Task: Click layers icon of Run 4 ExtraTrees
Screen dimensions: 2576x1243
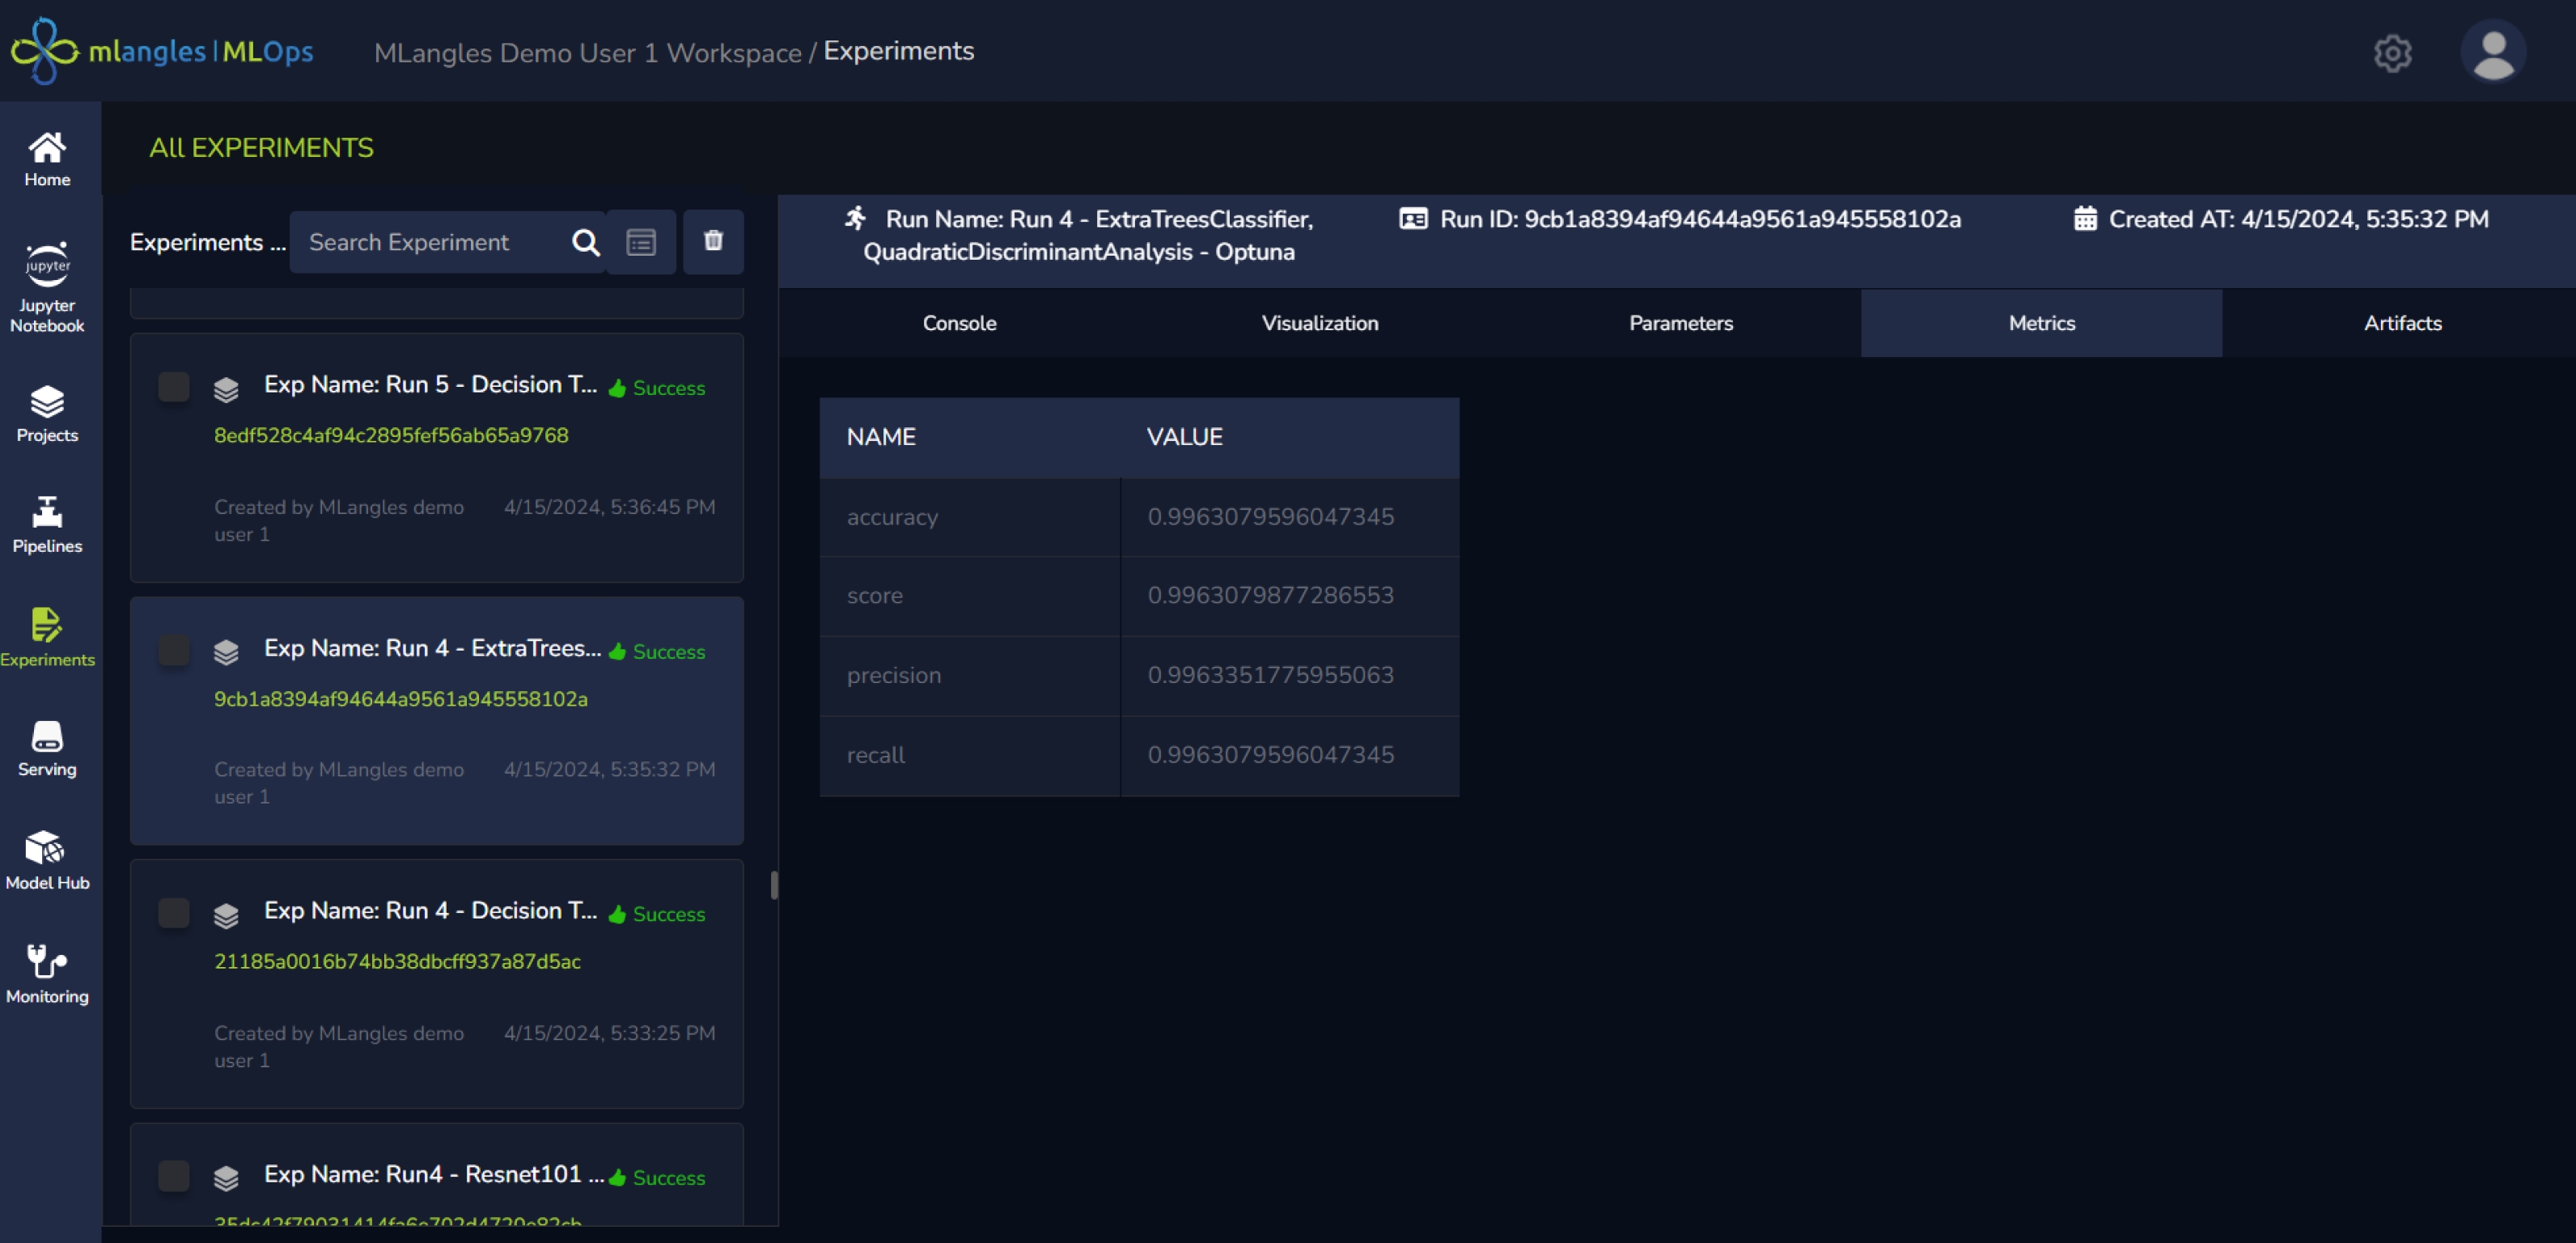Action: [226, 652]
